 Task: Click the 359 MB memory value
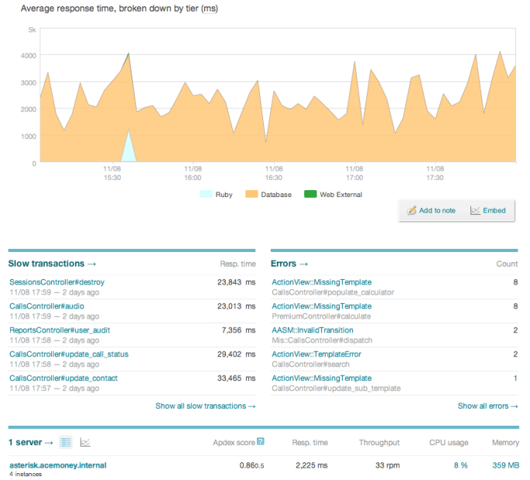pyautogui.click(x=505, y=465)
